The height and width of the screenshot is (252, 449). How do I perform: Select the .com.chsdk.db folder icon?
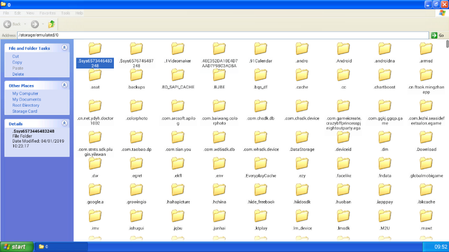[x=260, y=106]
